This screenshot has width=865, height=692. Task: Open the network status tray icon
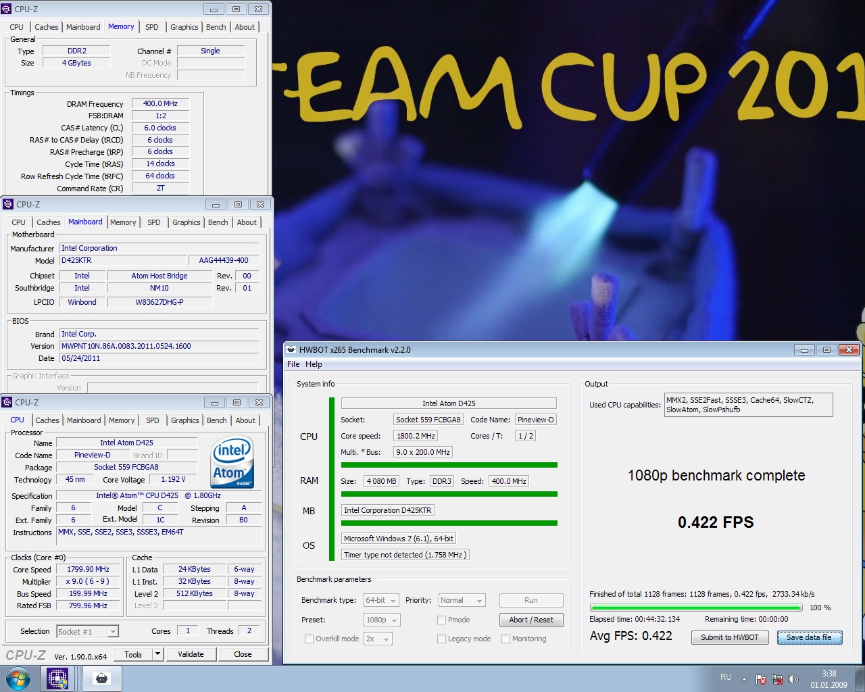point(777,679)
